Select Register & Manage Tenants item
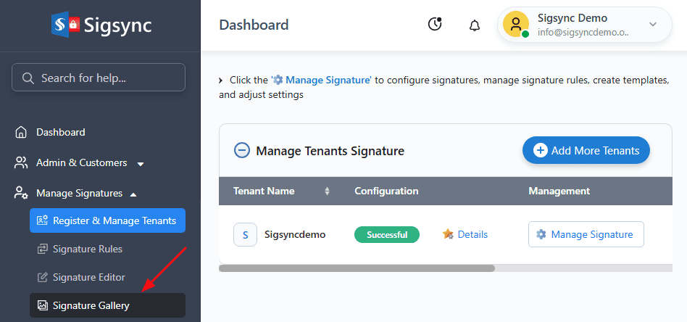The width and height of the screenshot is (687, 322). click(x=107, y=220)
